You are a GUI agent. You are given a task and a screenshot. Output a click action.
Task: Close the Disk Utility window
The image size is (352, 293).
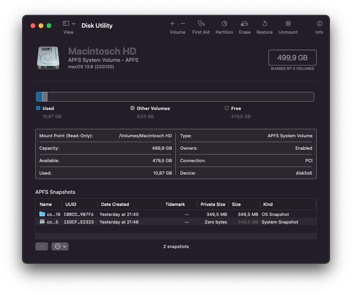(x=33, y=26)
